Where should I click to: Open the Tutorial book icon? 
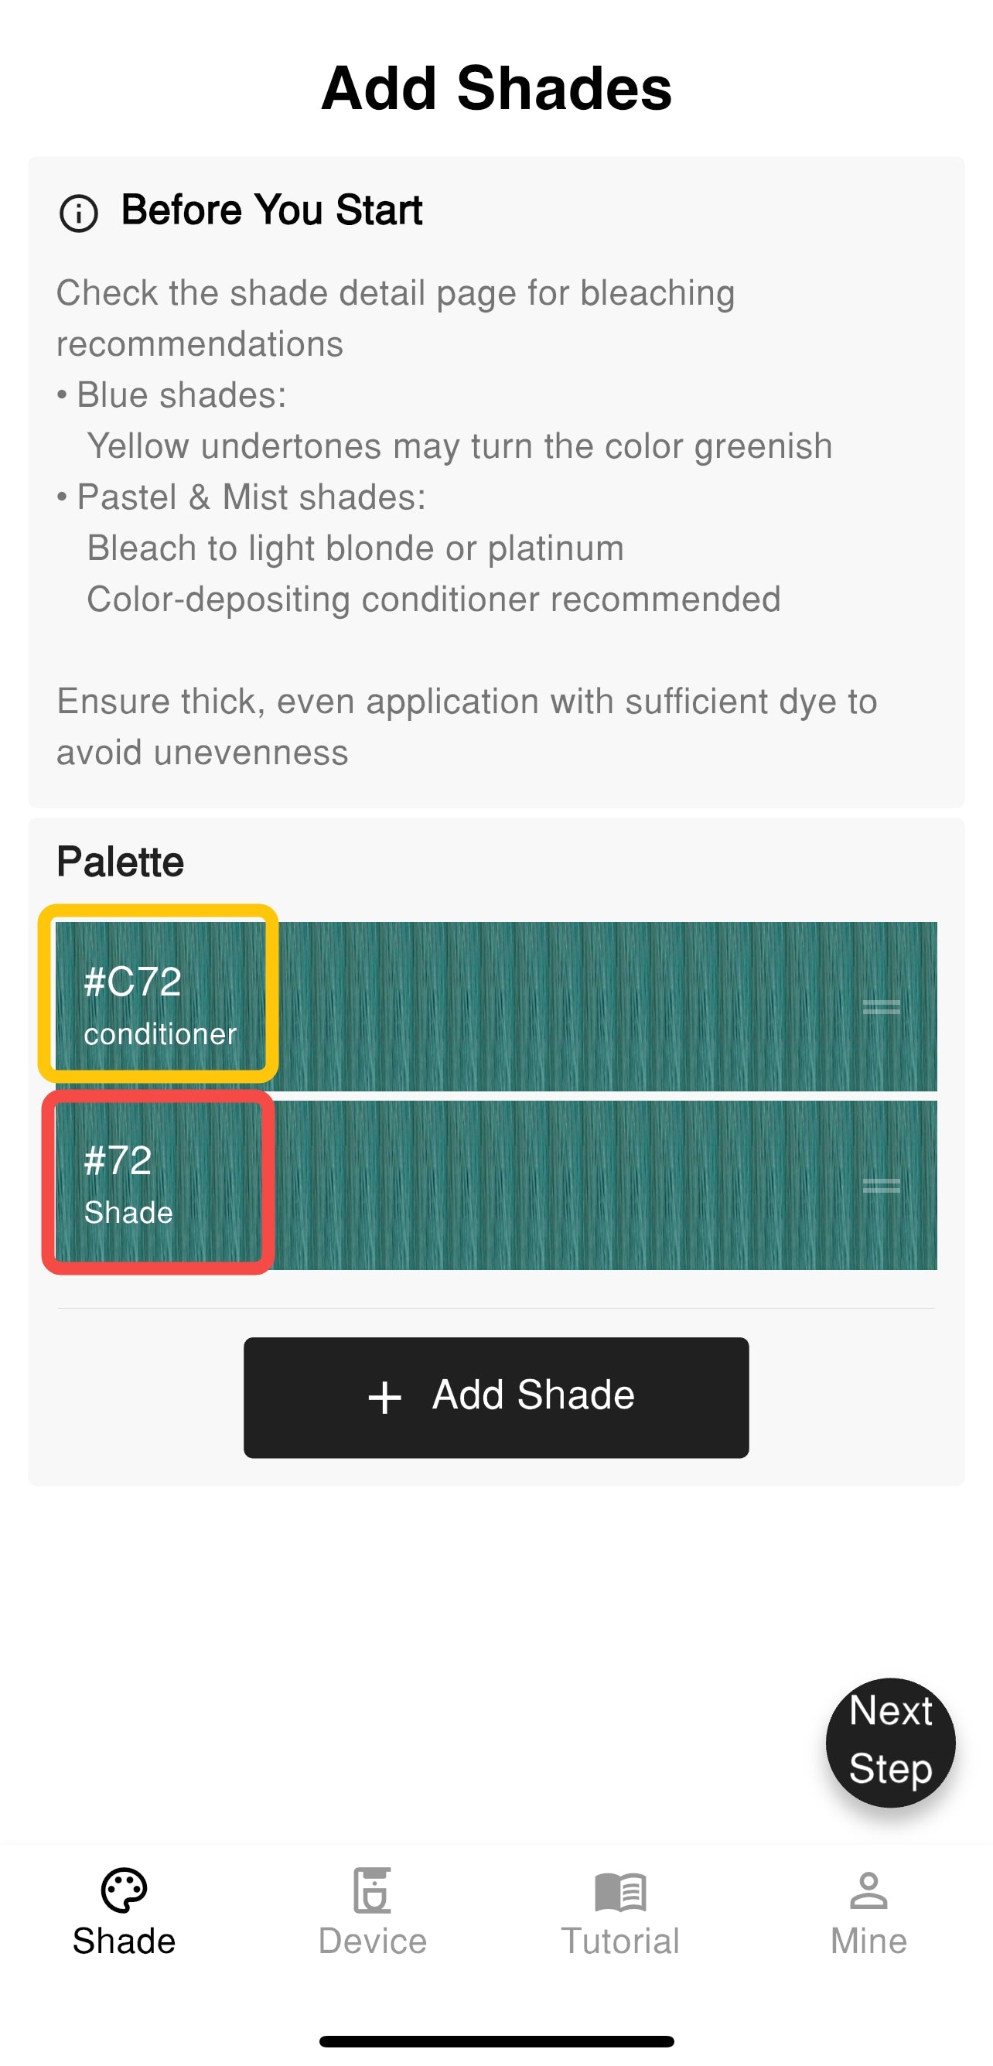coord(620,1891)
